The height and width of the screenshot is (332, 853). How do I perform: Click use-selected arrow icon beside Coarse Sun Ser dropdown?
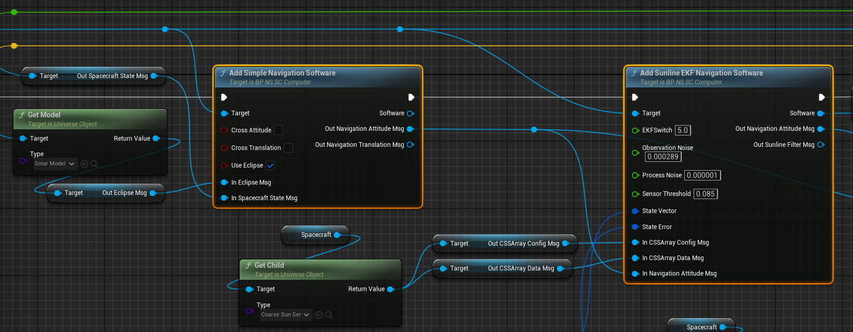pyautogui.click(x=319, y=315)
